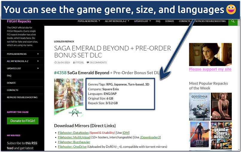Expand Updates List top nav menu
This screenshot has width=241, height=152.
142,21
